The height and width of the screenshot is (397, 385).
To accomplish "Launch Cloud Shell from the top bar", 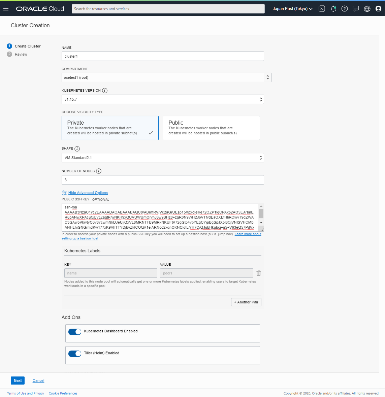I will [x=322, y=8].
